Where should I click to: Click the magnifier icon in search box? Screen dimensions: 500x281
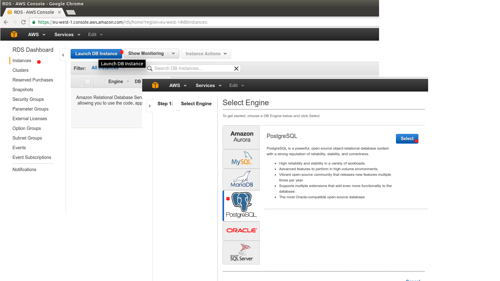(150, 68)
